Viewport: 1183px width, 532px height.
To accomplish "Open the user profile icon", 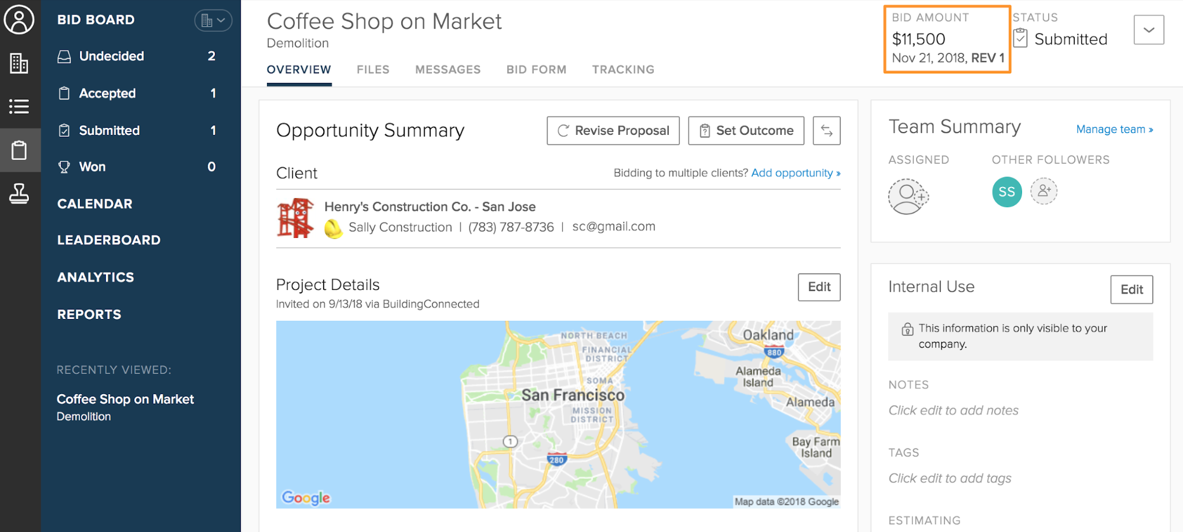I will click(x=20, y=20).
